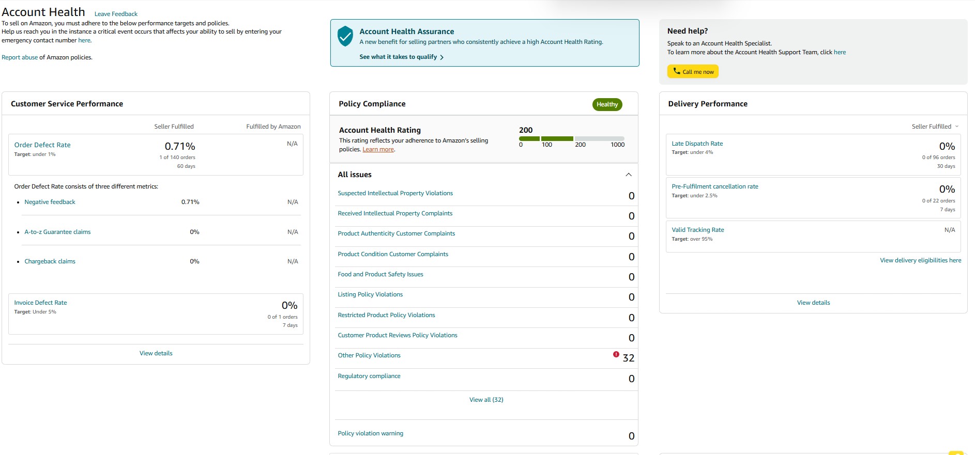Click View details under Customer Service Performance
The image size is (975, 455).
tap(156, 353)
